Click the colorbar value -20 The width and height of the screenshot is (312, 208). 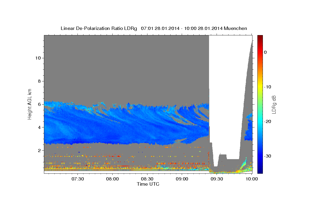(268, 121)
